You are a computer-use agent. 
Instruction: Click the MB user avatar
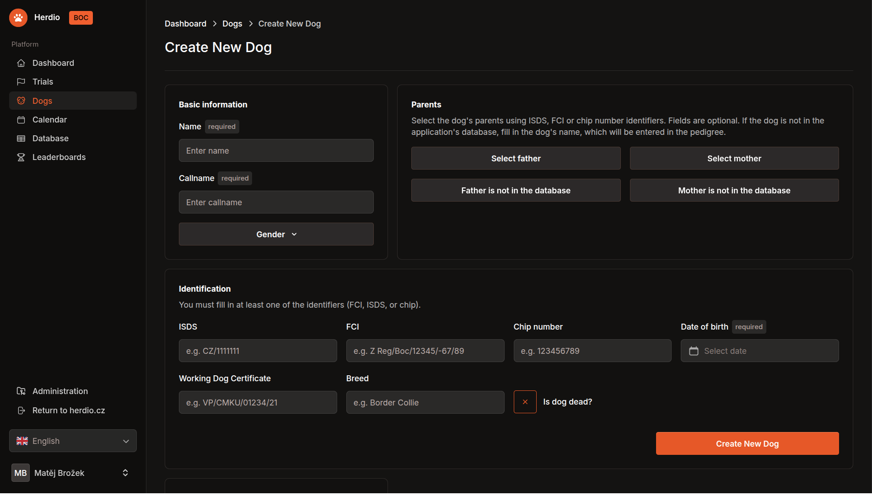(x=21, y=473)
